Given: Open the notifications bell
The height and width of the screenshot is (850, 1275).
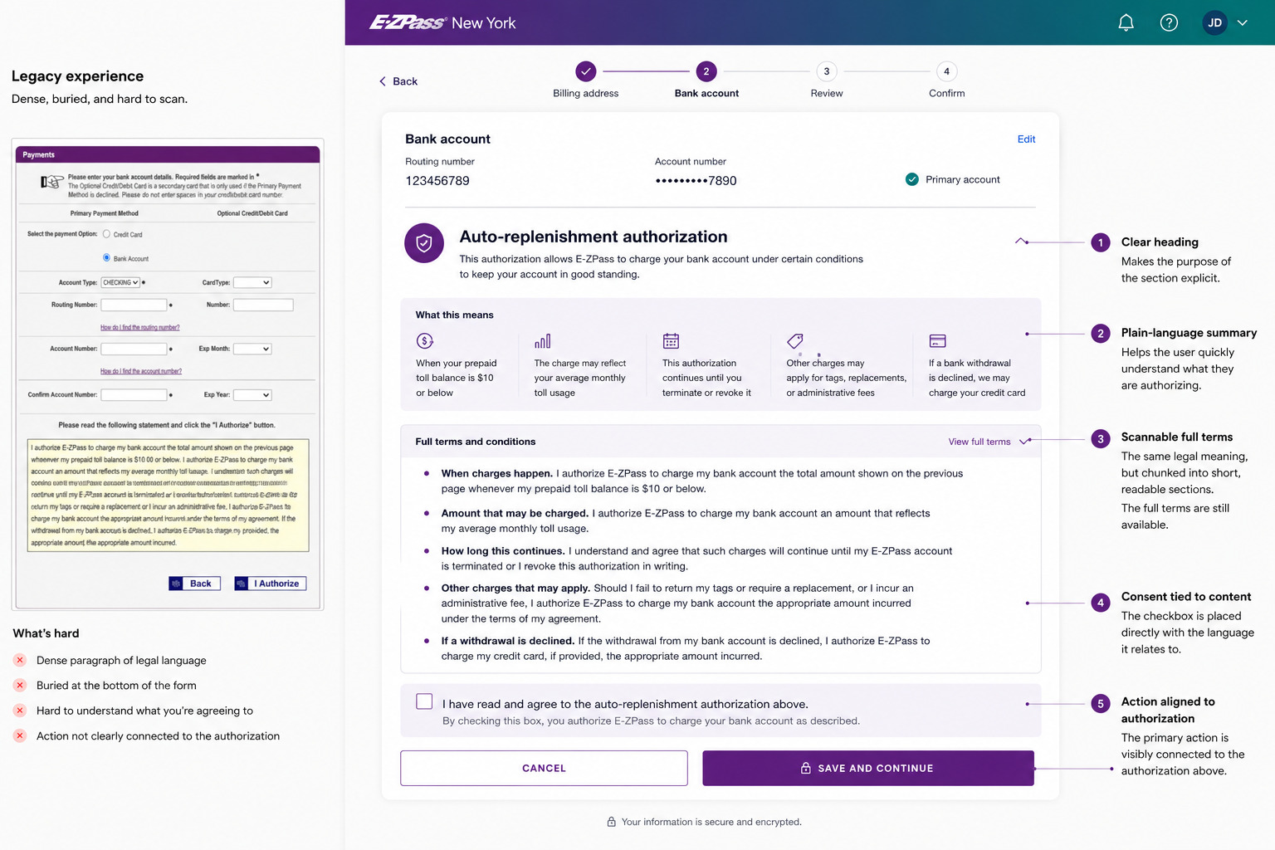Looking at the screenshot, I should click(x=1126, y=22).
